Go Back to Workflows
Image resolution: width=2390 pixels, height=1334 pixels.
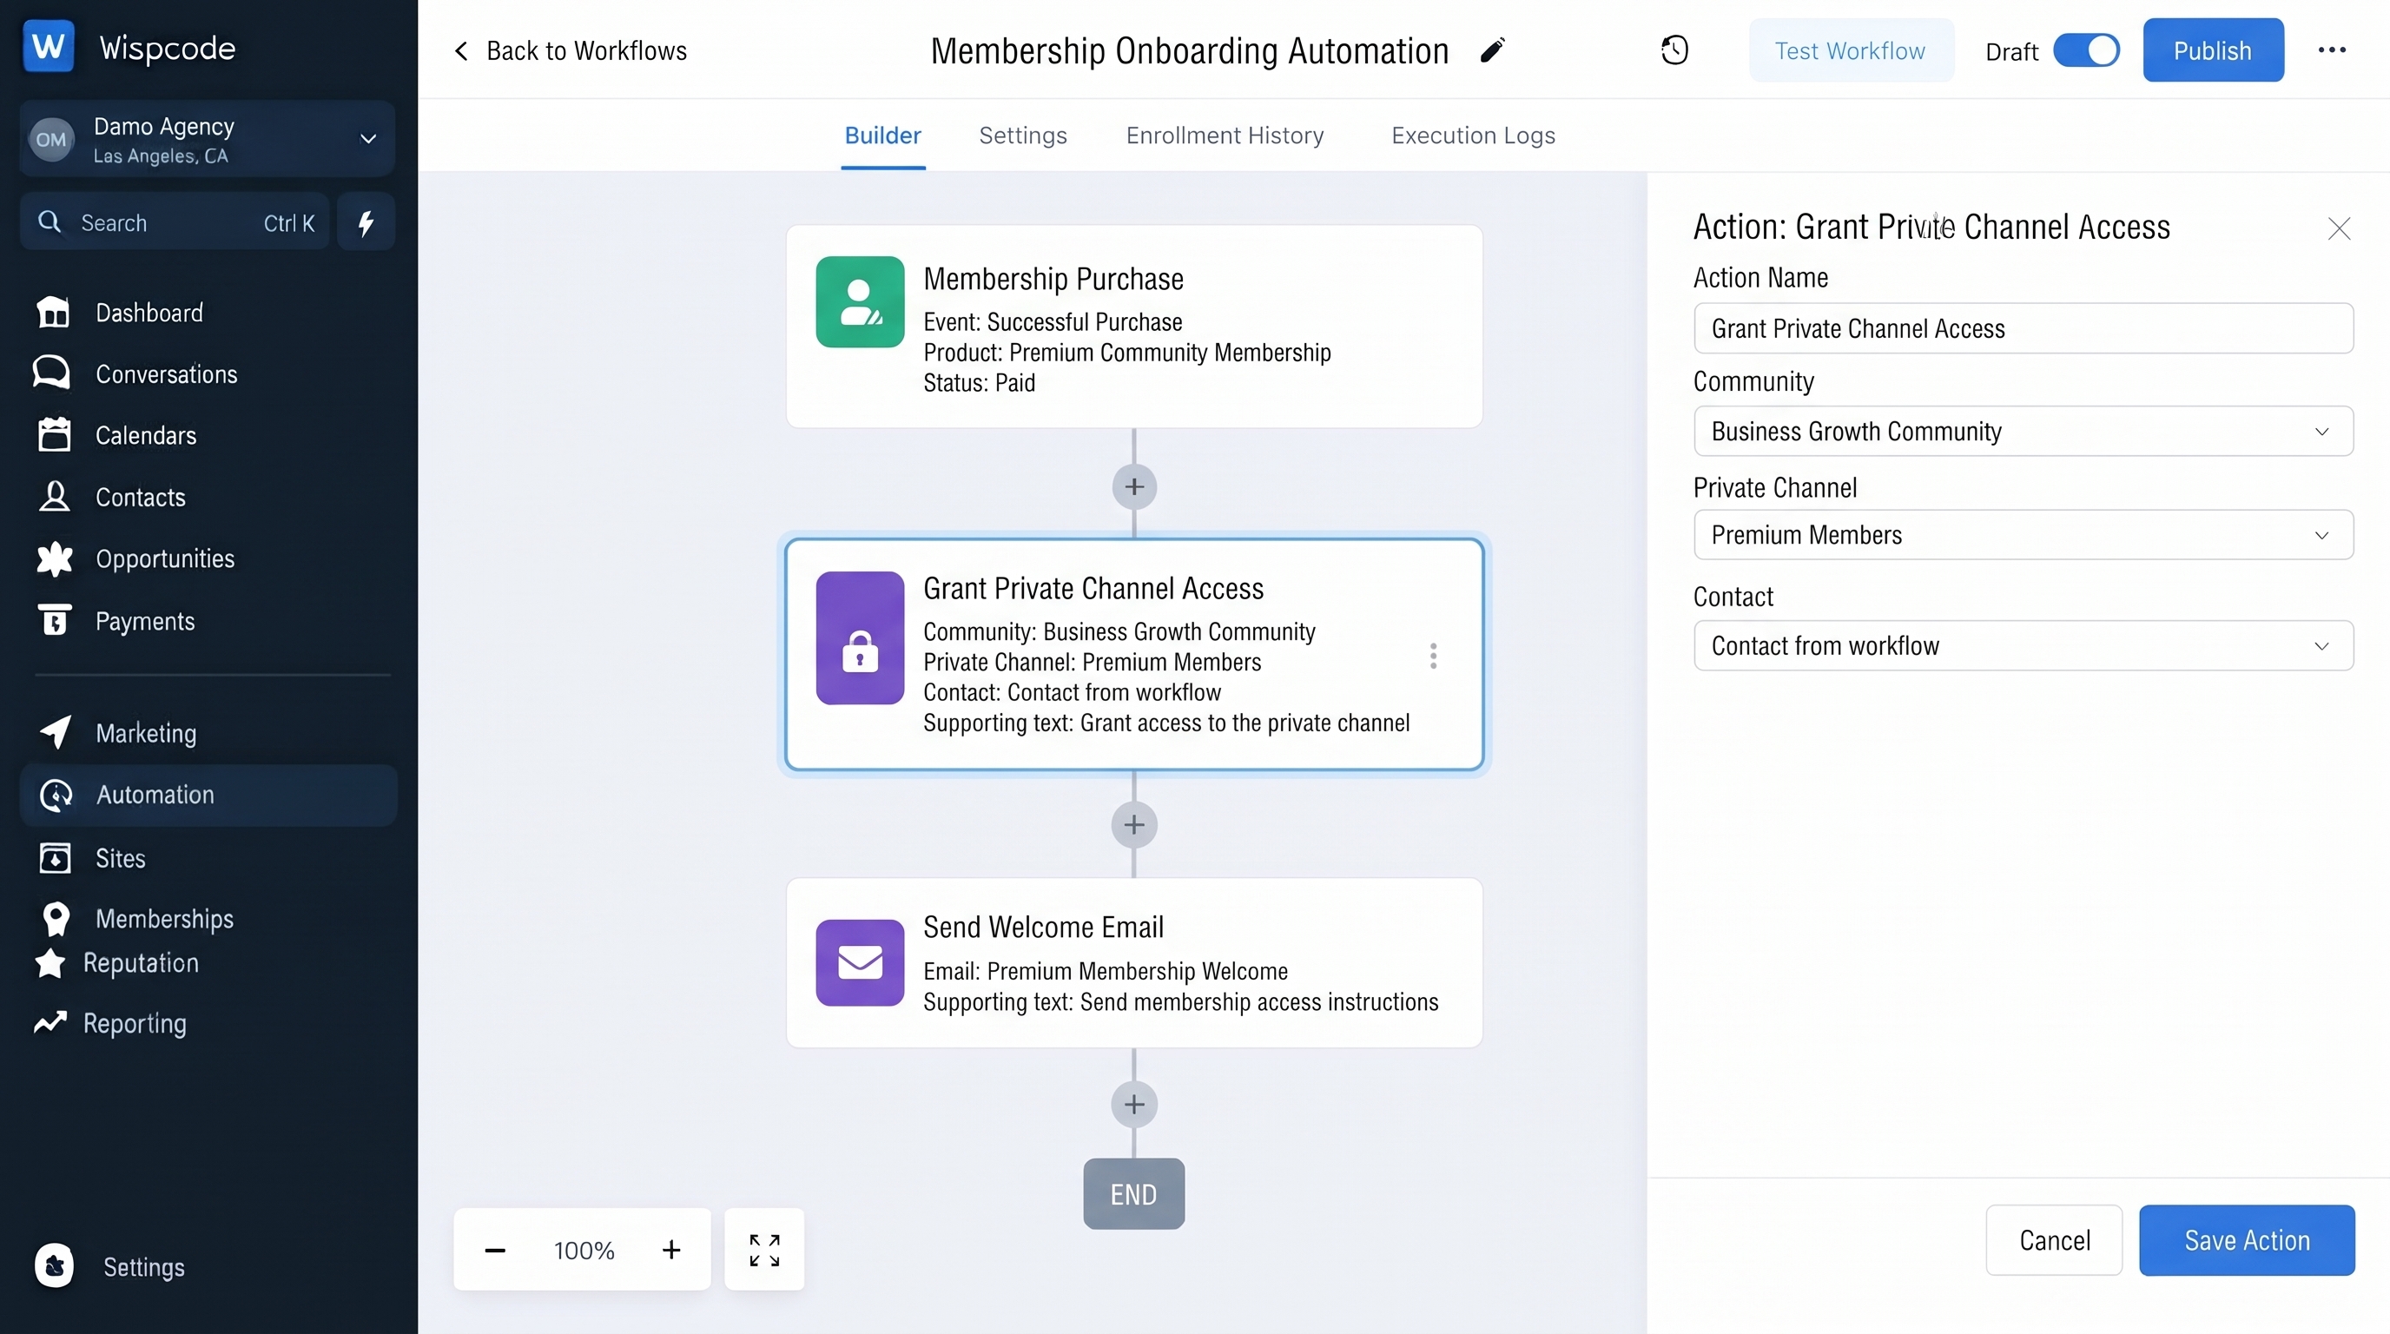coord(570,50)
